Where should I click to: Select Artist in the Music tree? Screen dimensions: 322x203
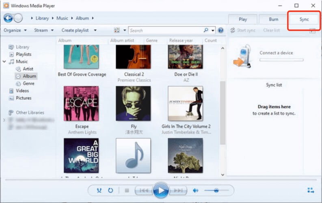28,69
